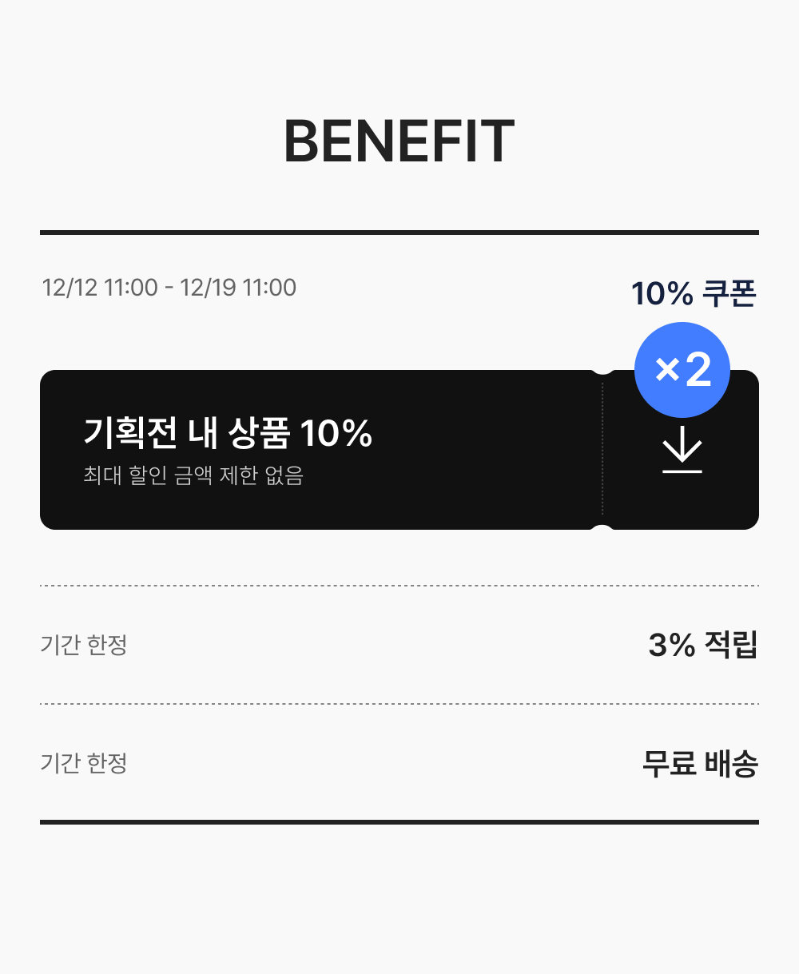Click empty black area left of coupon title
Viewport: 799px width, 974px height.
(x=61, y=449)
